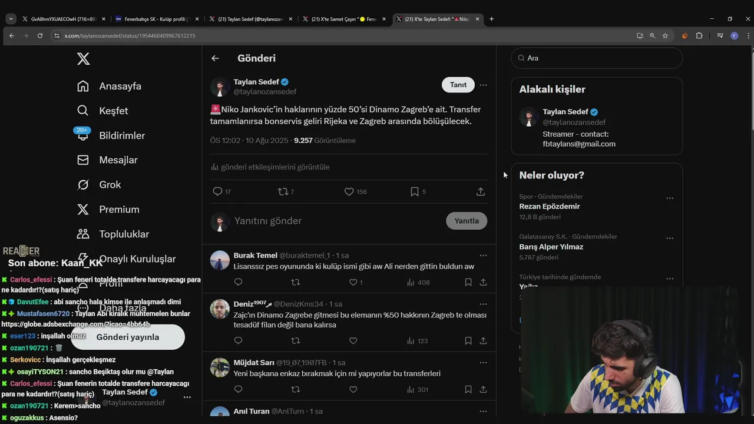Viewport: 754px width, 424px height.
Task: View analytics 123 on Deniz's reply
Action: [418, 340]
